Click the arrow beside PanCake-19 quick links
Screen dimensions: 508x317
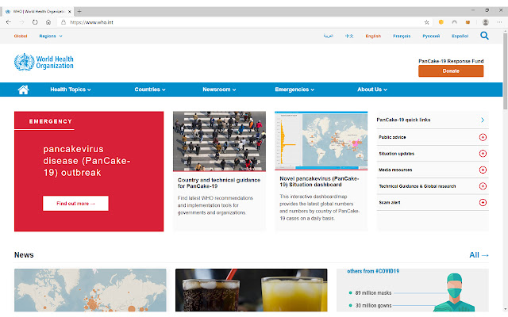coord(483,120)
